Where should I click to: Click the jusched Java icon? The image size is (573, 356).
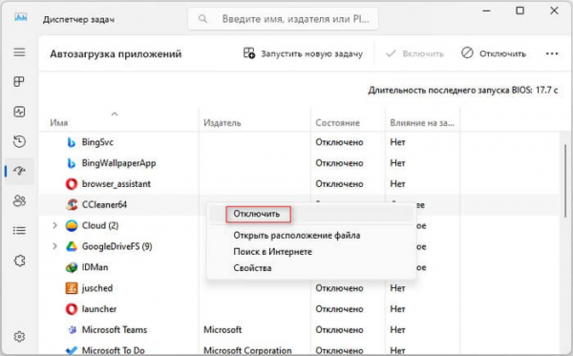(x=72, y=288)
